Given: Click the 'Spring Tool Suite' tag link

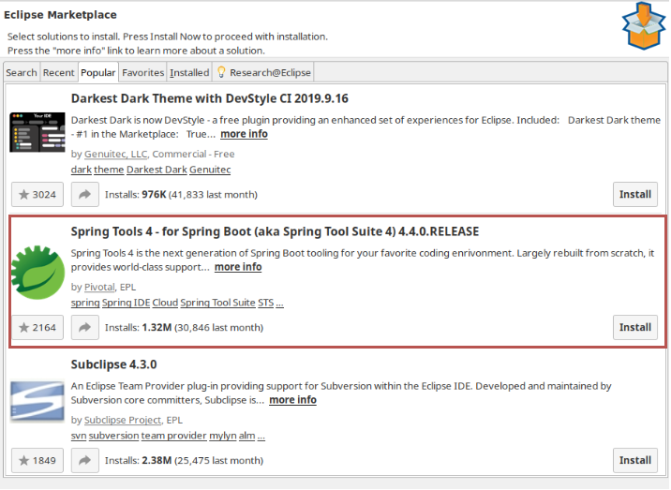Looking at the screenshot, I should click(x=217, y=303).
